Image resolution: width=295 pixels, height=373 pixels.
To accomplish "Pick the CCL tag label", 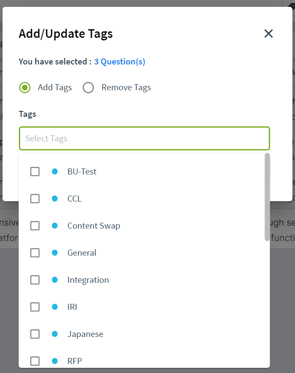I will 74,199.
